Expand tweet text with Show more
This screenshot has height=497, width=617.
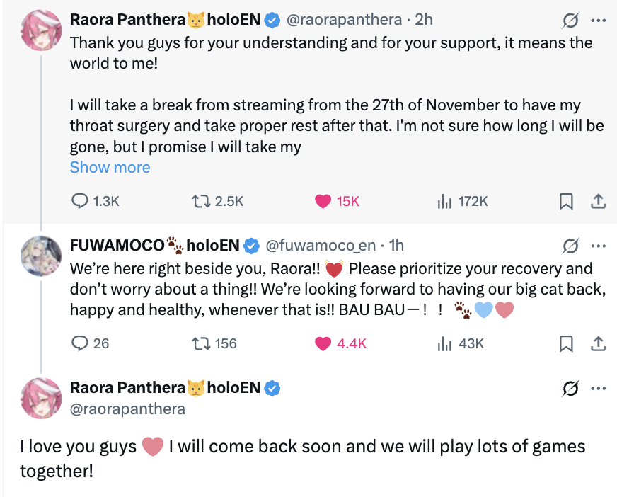point(110,168)
